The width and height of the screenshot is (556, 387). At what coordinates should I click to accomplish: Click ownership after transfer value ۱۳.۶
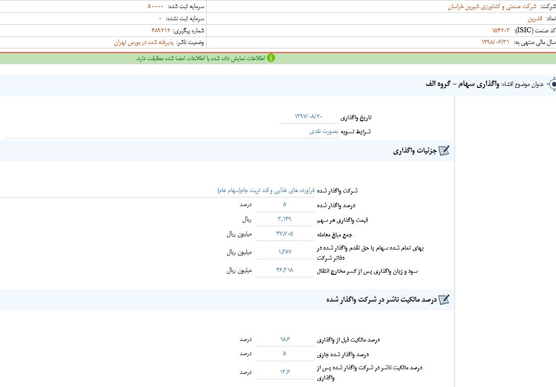point(285,372)
